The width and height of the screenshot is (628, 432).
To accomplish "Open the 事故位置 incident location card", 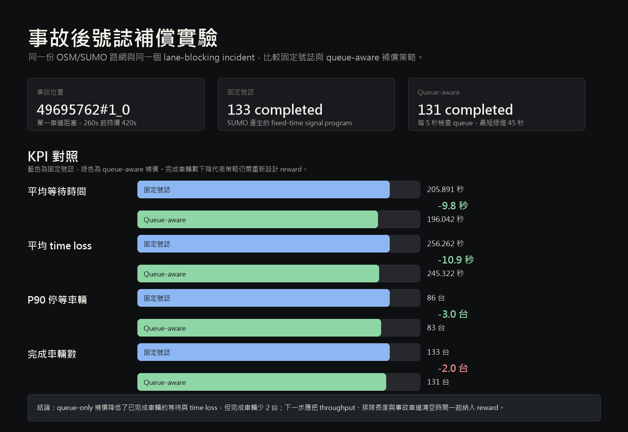I will 116,104.
